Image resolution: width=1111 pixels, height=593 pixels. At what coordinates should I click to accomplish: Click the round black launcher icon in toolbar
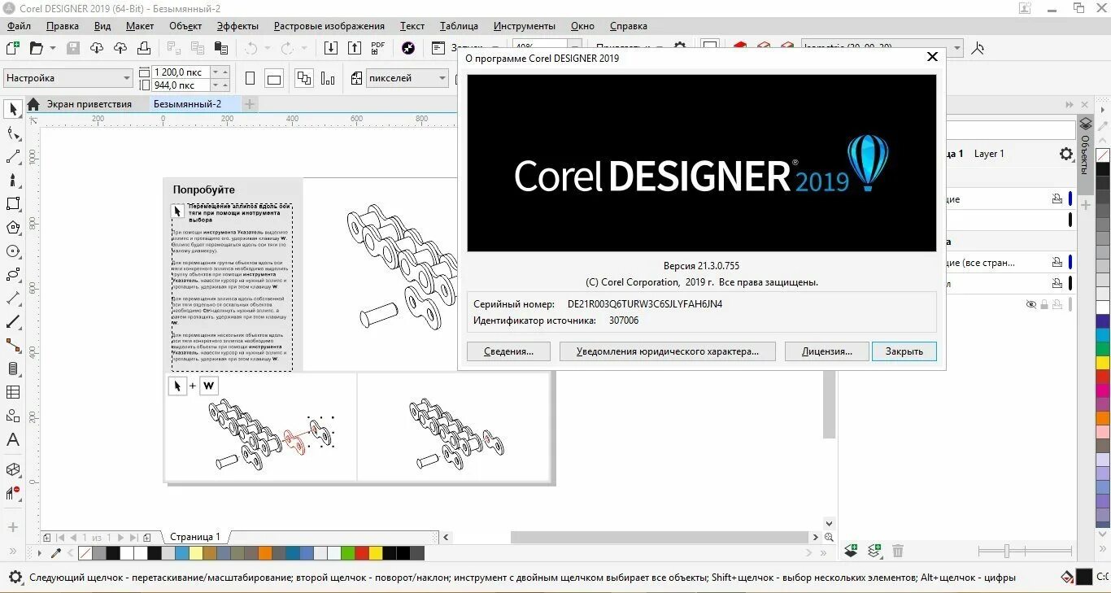pos(408,48)
